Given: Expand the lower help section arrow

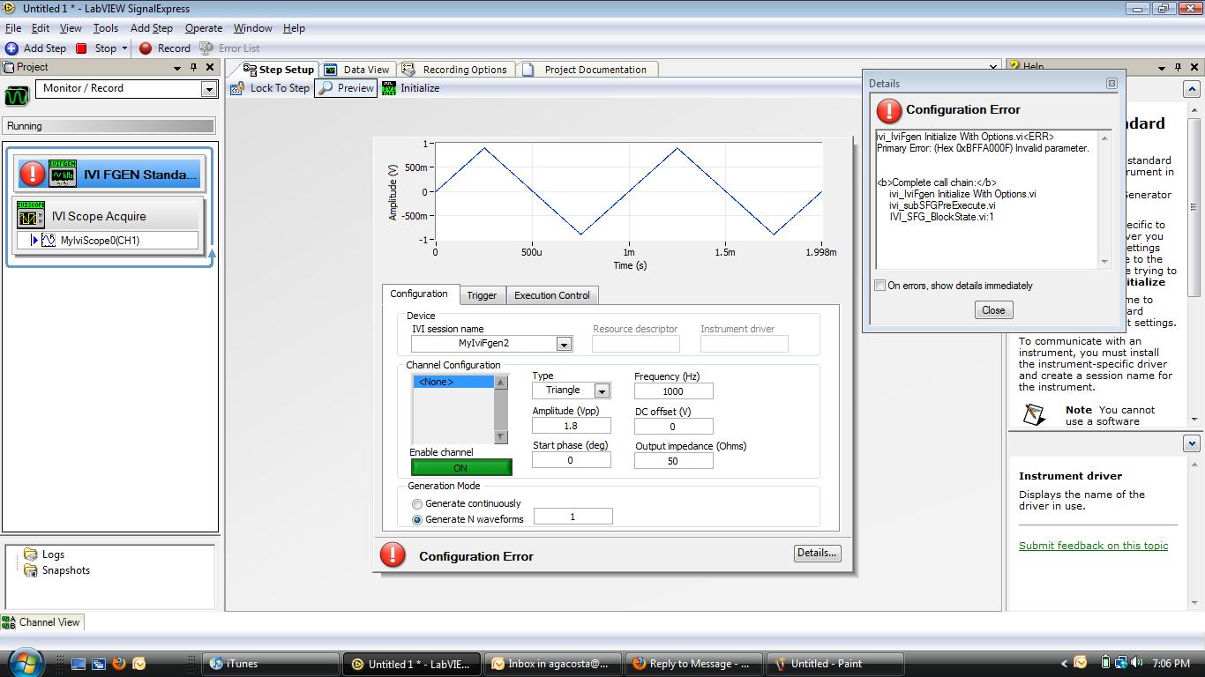Looking at the screenshot, I should coord(1193,443).
